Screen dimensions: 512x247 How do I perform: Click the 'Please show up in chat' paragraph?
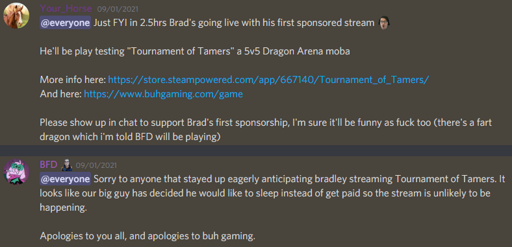(x=266, y=130)
